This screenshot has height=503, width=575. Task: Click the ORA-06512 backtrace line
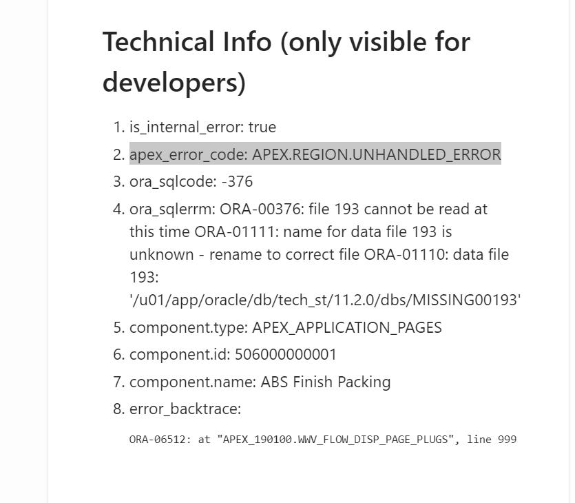pos(323,439)
